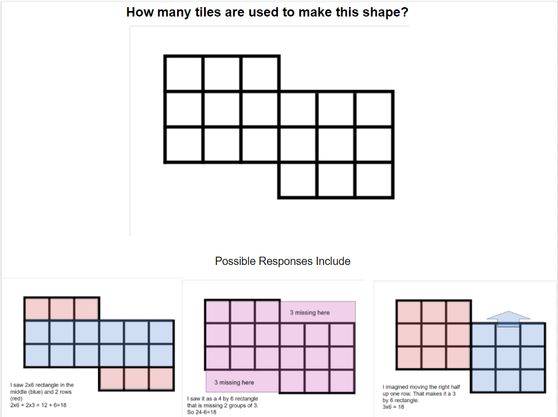Click the top-left pink tile in the middle response
558x417 pixels.
217,312
